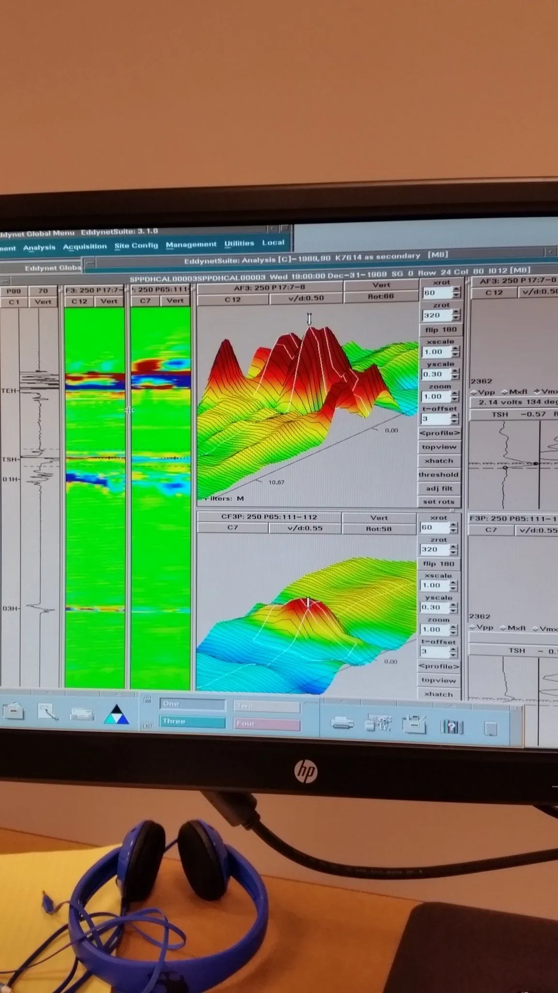This screenshot has height=993, width=558.
Task: Select the Vpp radio option in the upper right panel
Action: (x=474, y=392)
